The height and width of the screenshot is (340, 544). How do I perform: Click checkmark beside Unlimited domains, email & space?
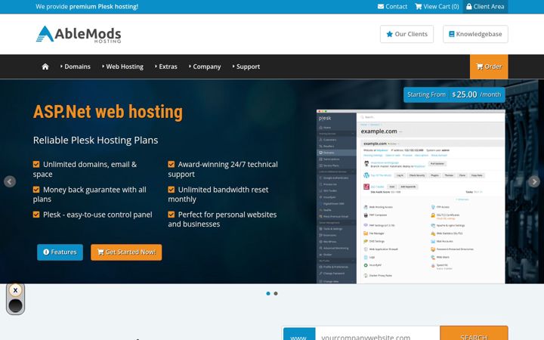[36, 164]
